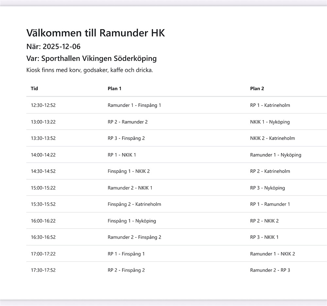Screen dimensions: 327x306
Task: Click the 16:30-16:52 time cell
Action: coord(43,237)
